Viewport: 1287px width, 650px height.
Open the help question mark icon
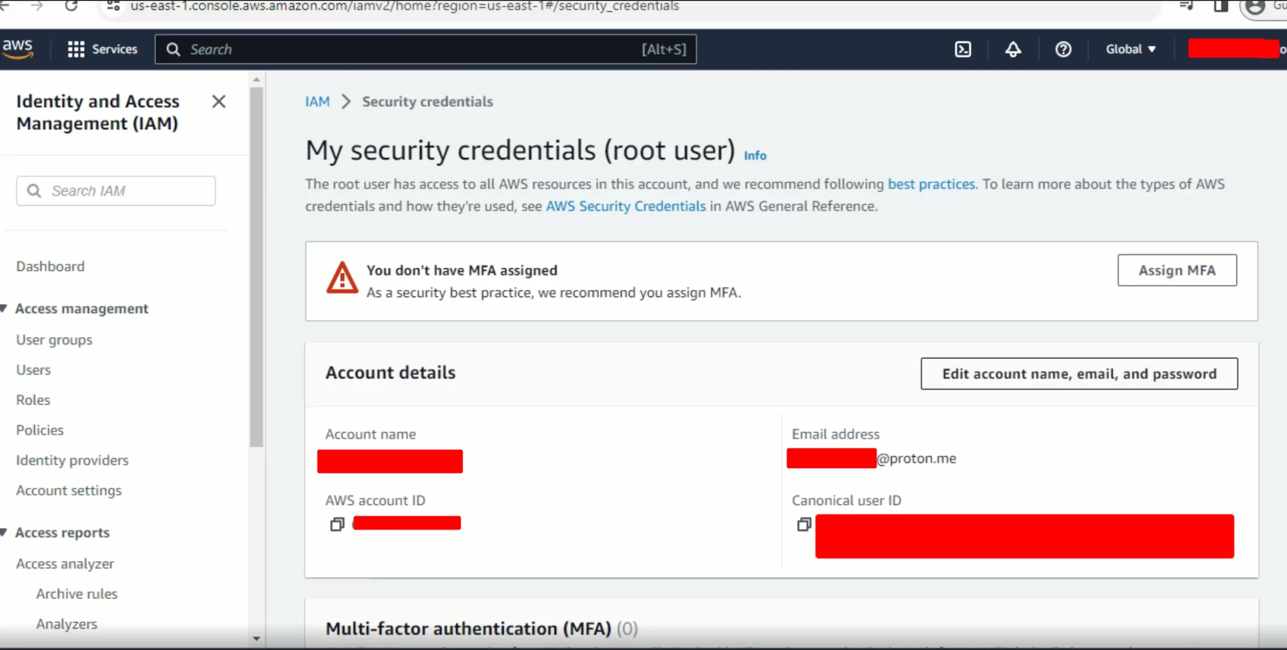(x=1063, y=49)
